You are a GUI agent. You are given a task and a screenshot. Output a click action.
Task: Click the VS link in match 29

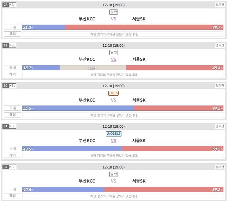coord(114,59)
